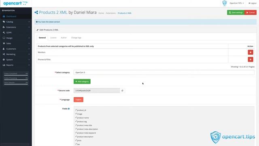This screenshot has height=146, width=259.
Task: Toggle the product name field checkbox
Action: coord(76,118)
